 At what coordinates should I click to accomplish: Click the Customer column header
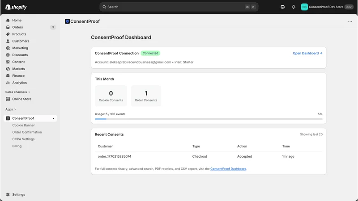(x=105, y=147)
